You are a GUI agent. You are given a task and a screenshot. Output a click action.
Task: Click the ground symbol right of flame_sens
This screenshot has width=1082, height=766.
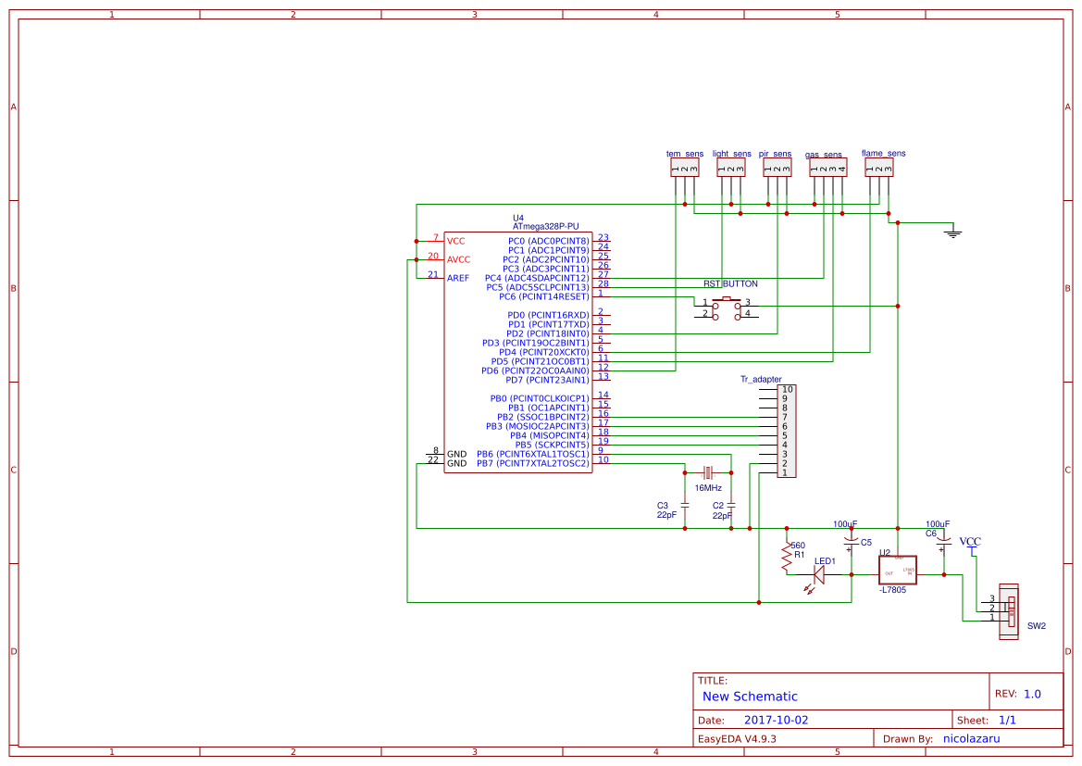pos(955,230)
